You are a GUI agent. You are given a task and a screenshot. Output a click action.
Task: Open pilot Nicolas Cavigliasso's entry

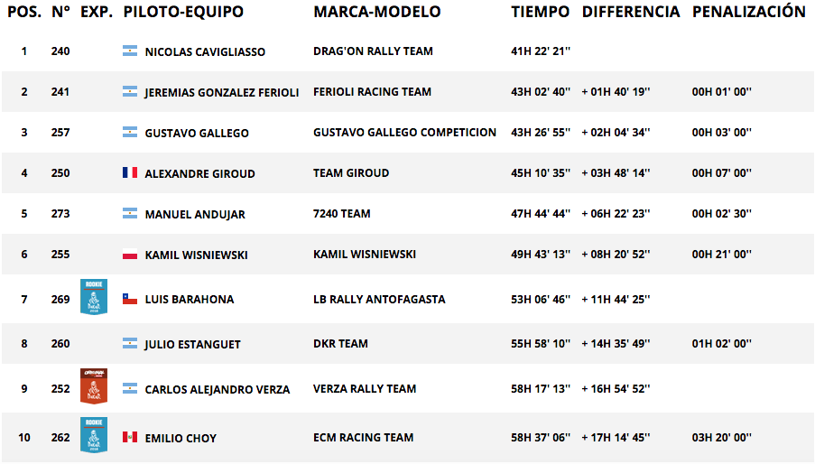tap(205, 51)
